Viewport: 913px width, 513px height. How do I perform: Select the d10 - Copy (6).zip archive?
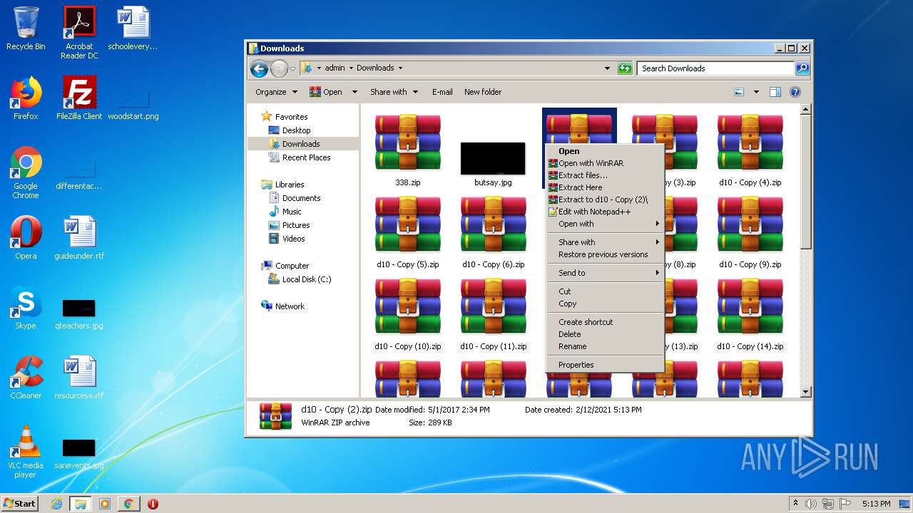494,232
